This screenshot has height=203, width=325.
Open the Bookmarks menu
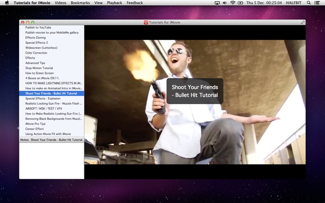[x=80, y=3]
